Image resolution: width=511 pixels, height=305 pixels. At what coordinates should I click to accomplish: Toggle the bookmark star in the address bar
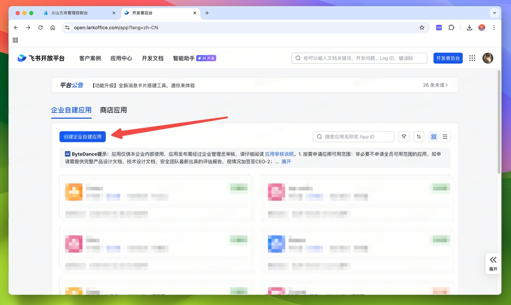pyautogui.click(x=422, y=28)
